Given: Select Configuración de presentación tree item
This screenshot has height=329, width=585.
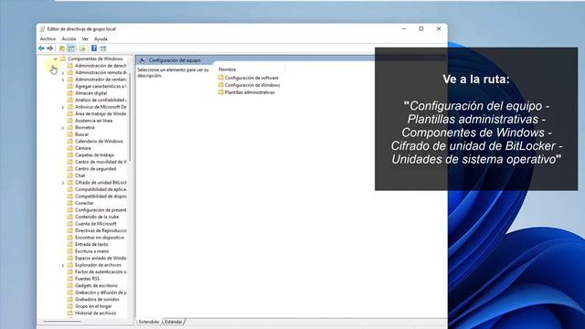Looking at the screenshot, I should 101,210.
